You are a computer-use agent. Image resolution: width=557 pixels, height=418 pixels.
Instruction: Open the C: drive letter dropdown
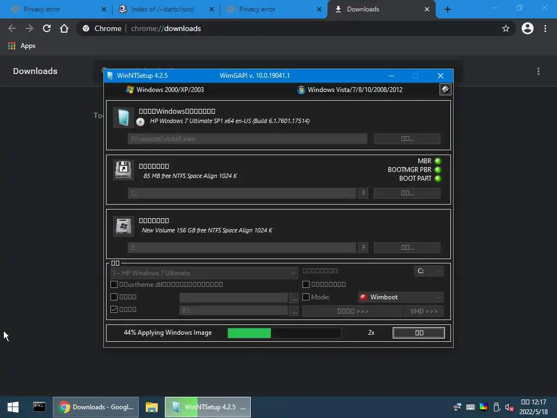click(x=429, y=271)
